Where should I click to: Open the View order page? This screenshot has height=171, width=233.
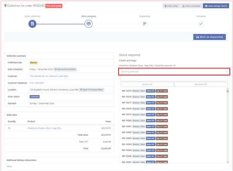171,6
